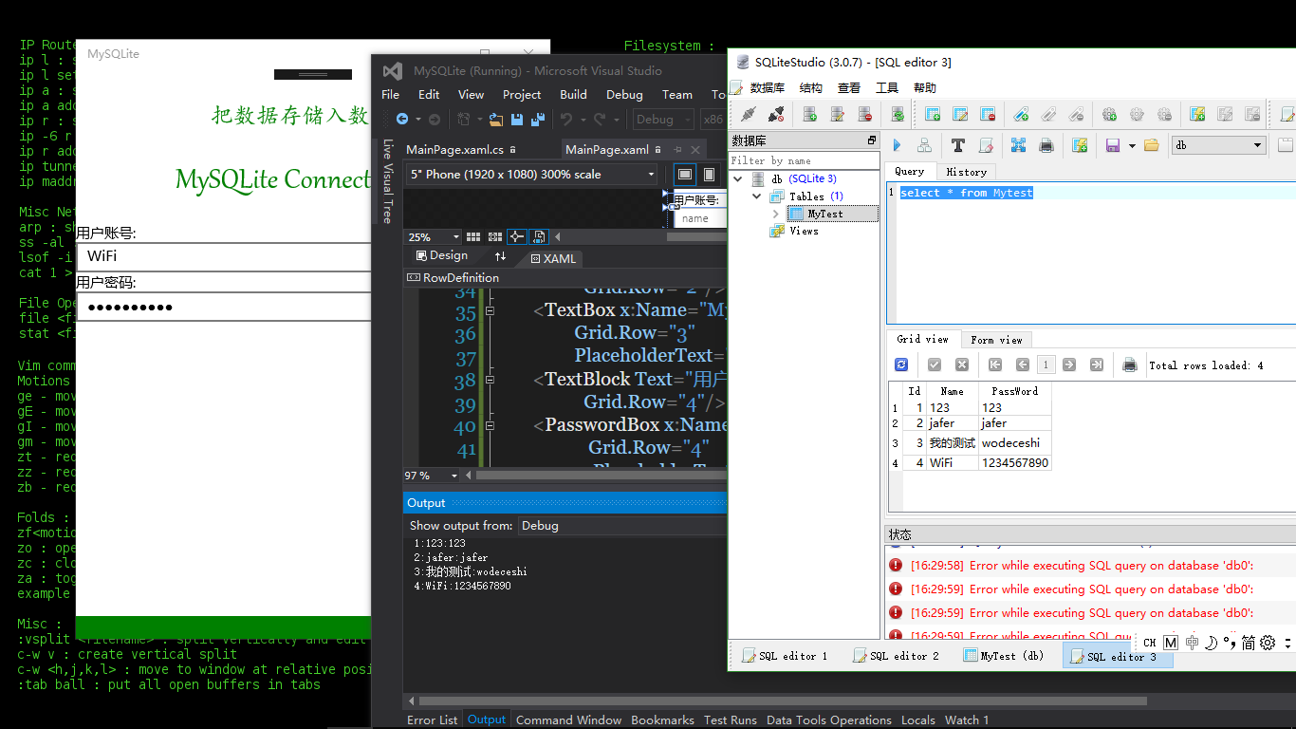
Task: Toggle project code icon in designer bar
Action: [539, 236]
